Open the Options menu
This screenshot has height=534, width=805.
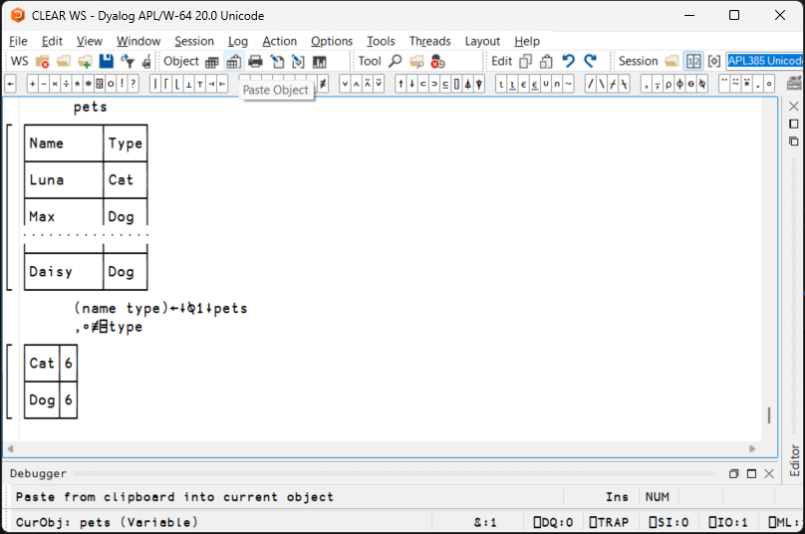332,41
